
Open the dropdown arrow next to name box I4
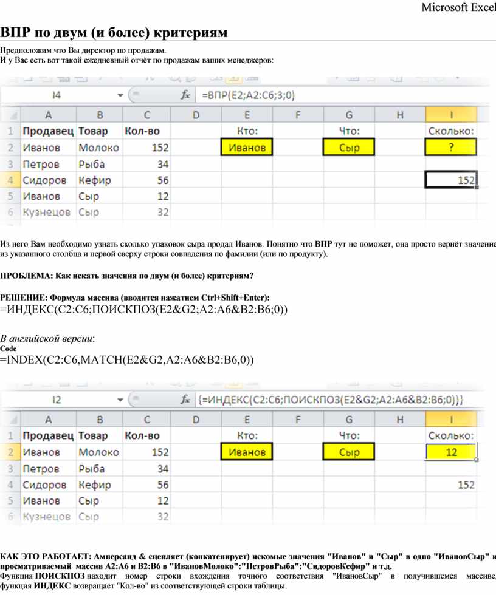(120, 95)
